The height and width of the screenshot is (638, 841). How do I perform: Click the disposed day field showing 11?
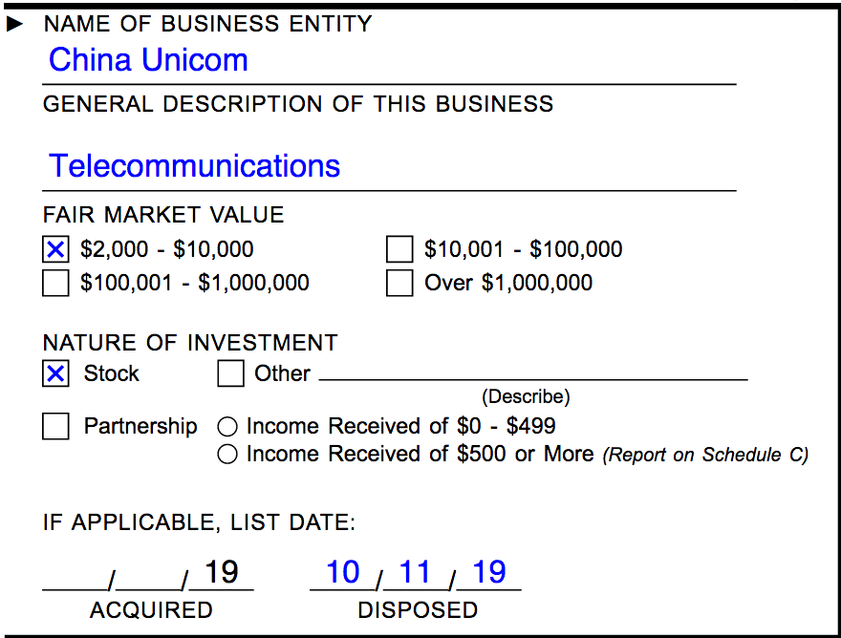coord(416,573)
